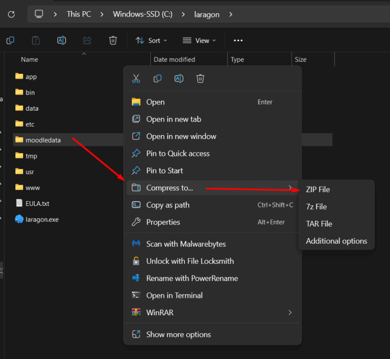Click the PowerRename icon

[x=136, y=278]
